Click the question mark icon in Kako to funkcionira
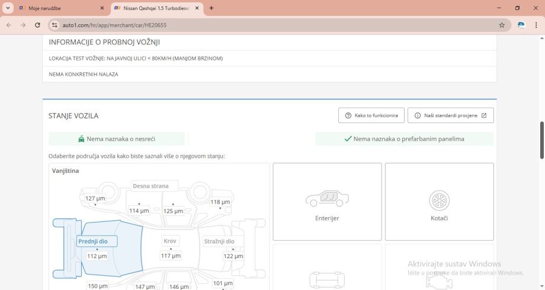This screenshot has height=290, width=545. [x=348, y=115]
